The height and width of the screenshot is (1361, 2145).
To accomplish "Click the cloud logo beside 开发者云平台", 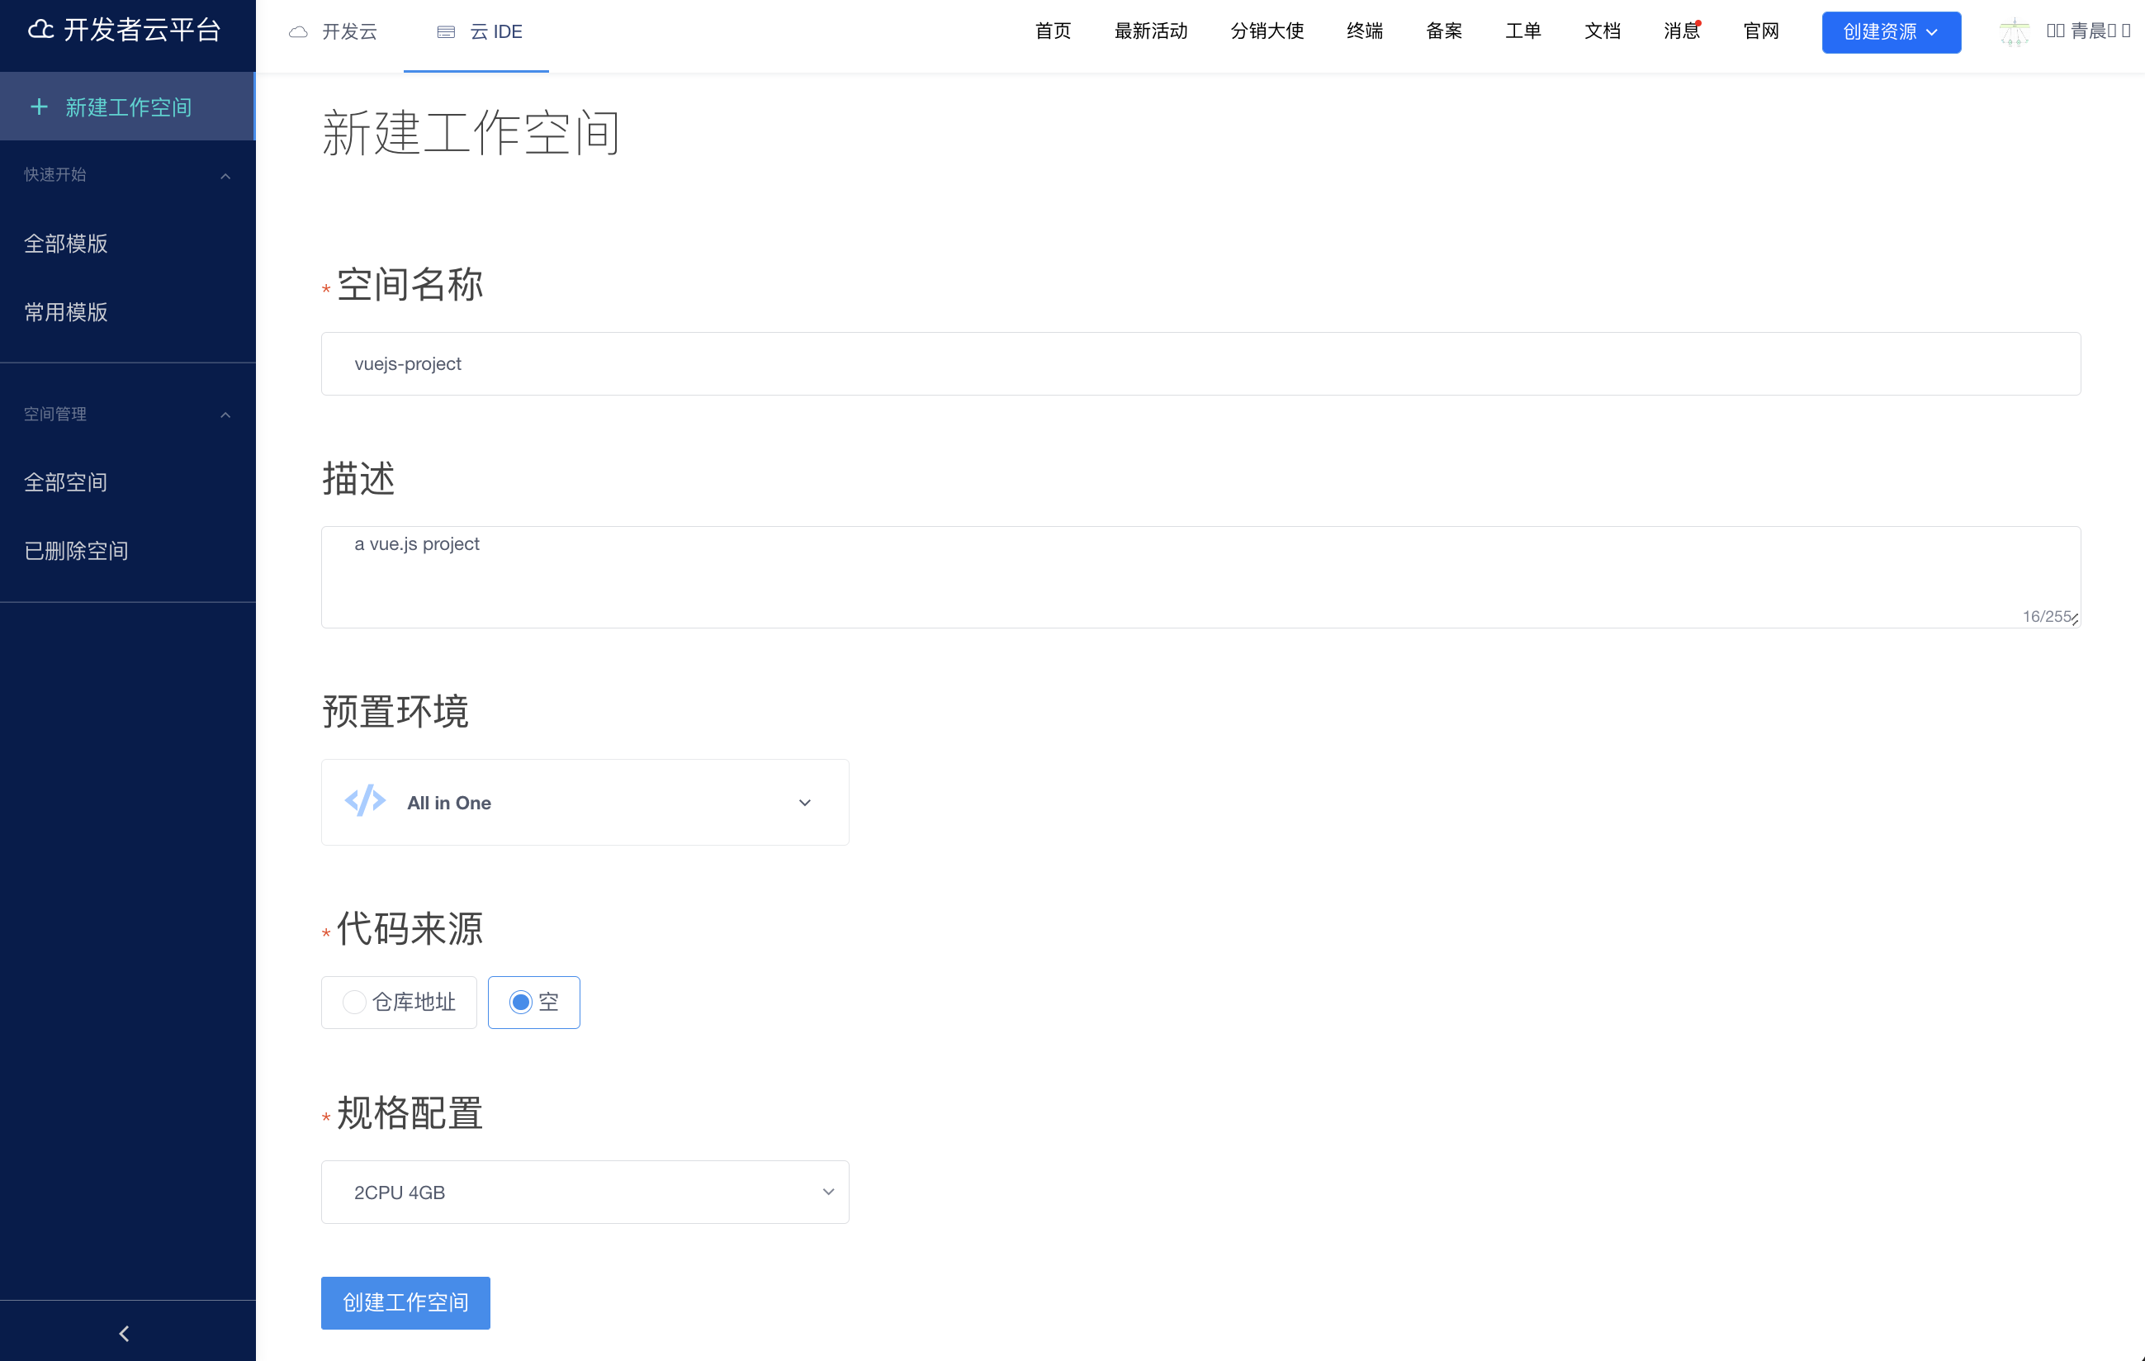I will tap(40, 30).
